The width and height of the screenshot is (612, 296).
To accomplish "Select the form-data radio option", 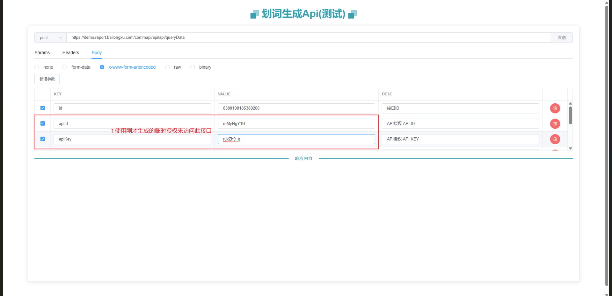I will [x=65, y=67].
